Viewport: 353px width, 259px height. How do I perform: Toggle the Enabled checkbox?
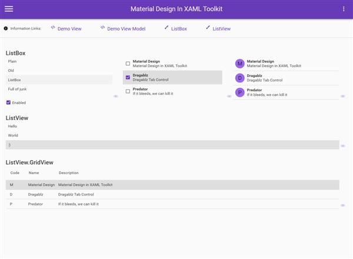(x=8, y=102)
